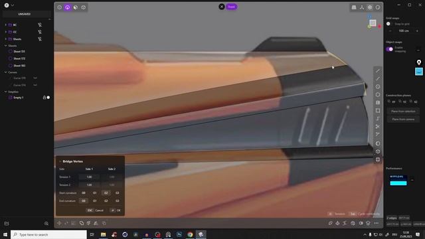
Task: Click the highlighted purple selection mode icon
Action: 68,7
